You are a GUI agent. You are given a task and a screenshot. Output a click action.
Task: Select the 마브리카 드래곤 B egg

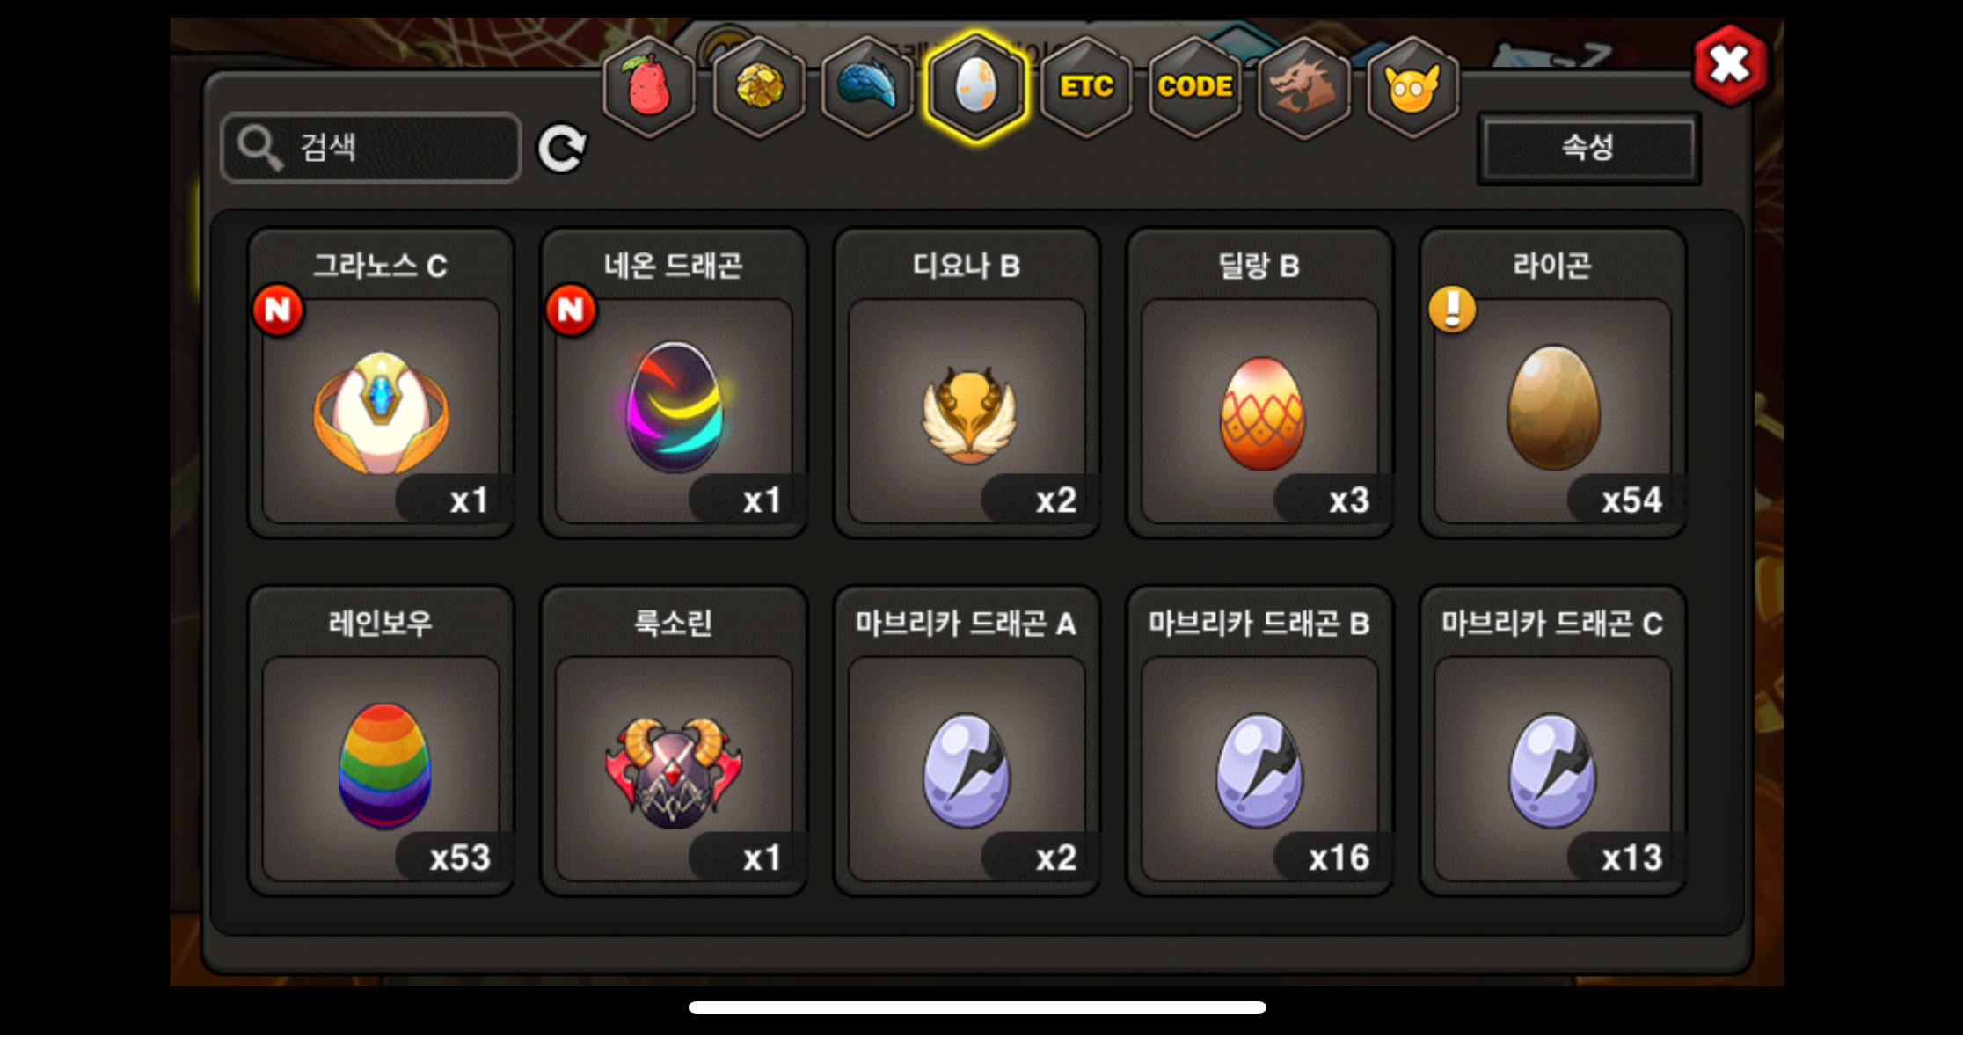[x=1259, y=741]
